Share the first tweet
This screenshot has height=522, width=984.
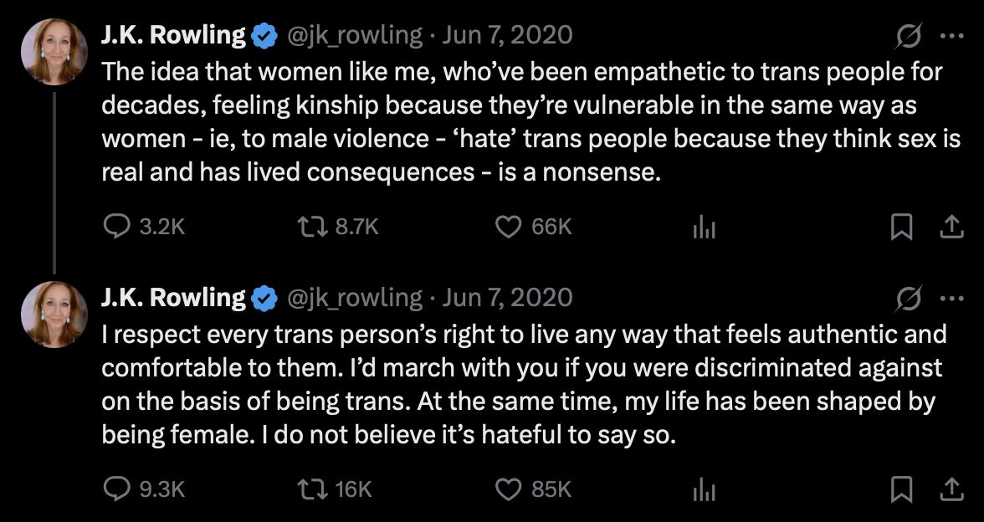click(951, 227)
